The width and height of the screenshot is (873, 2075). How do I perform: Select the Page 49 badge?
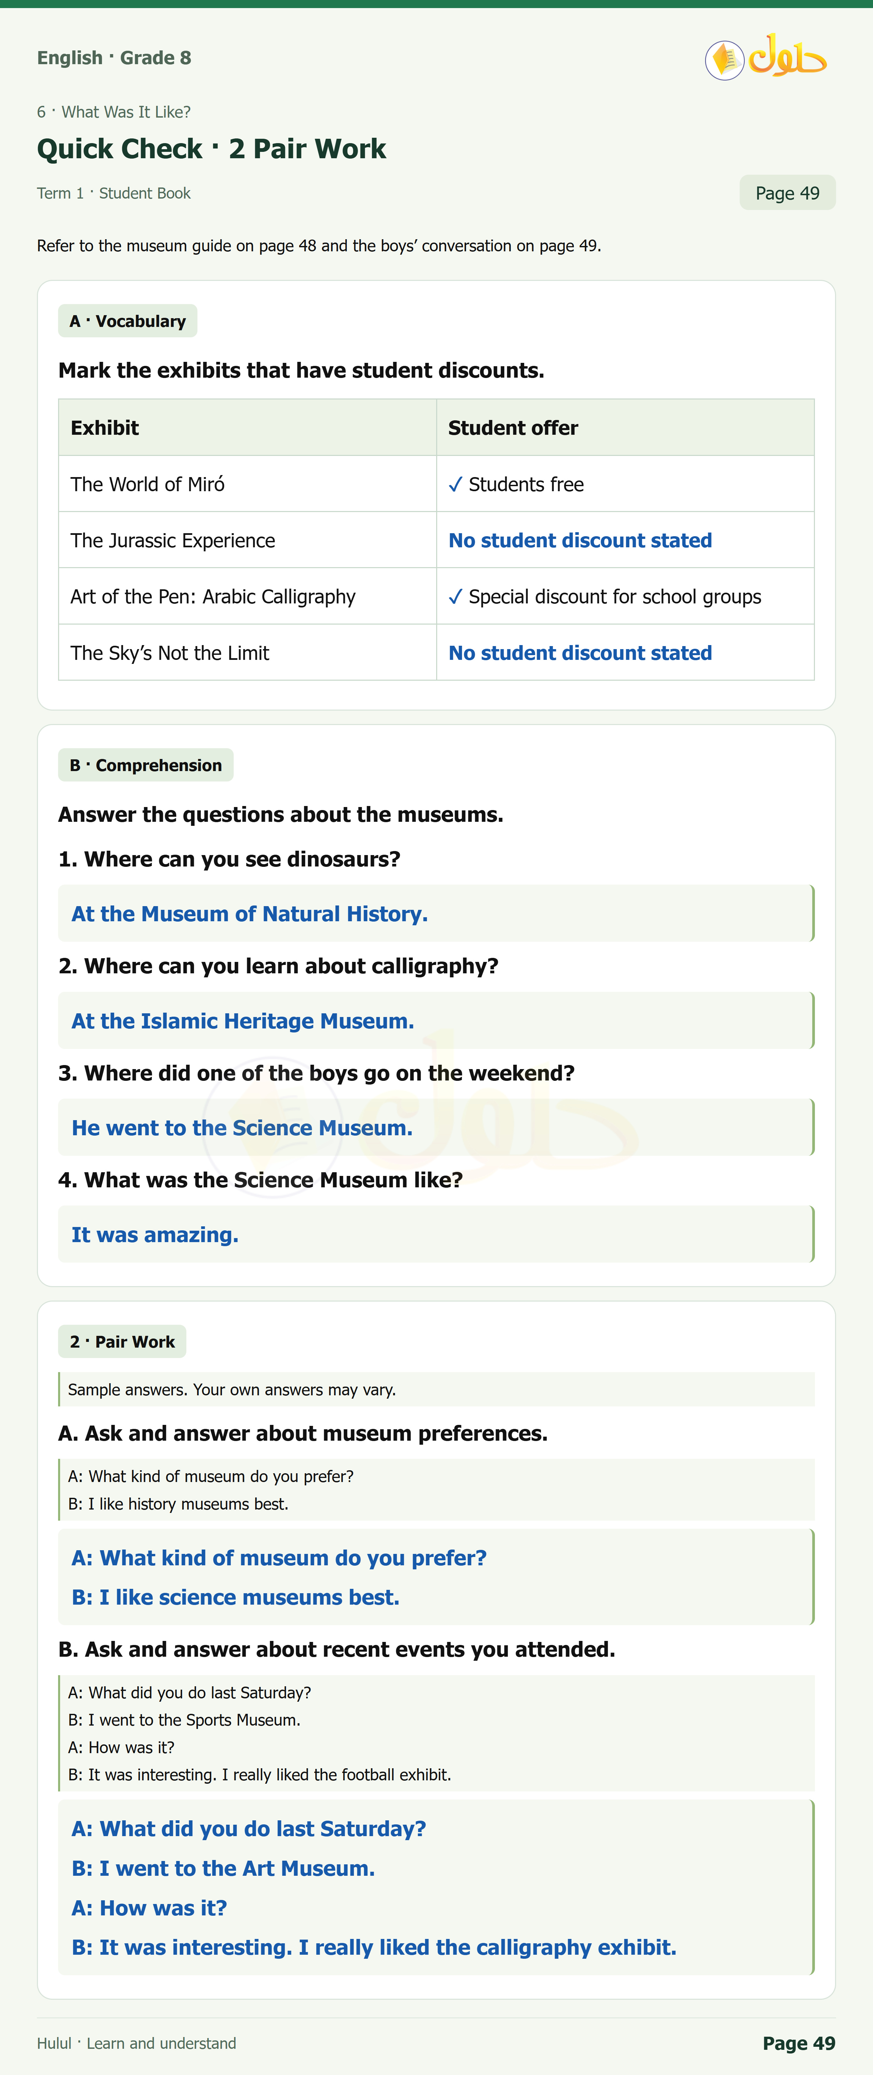point(787,193)
